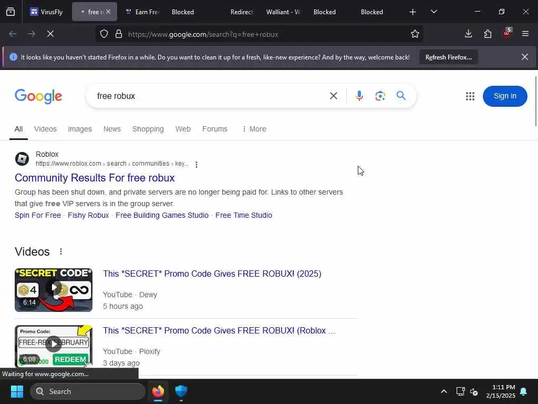Start Google voice search
The height and width of the screenshot is (404, 538).
point(359,96)
